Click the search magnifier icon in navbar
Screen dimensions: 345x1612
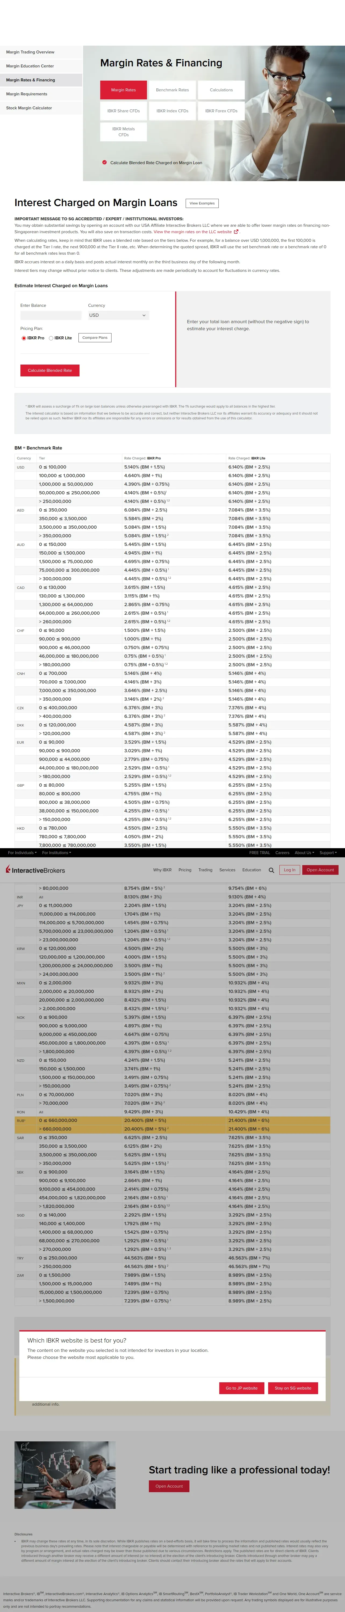pos(271,870)
